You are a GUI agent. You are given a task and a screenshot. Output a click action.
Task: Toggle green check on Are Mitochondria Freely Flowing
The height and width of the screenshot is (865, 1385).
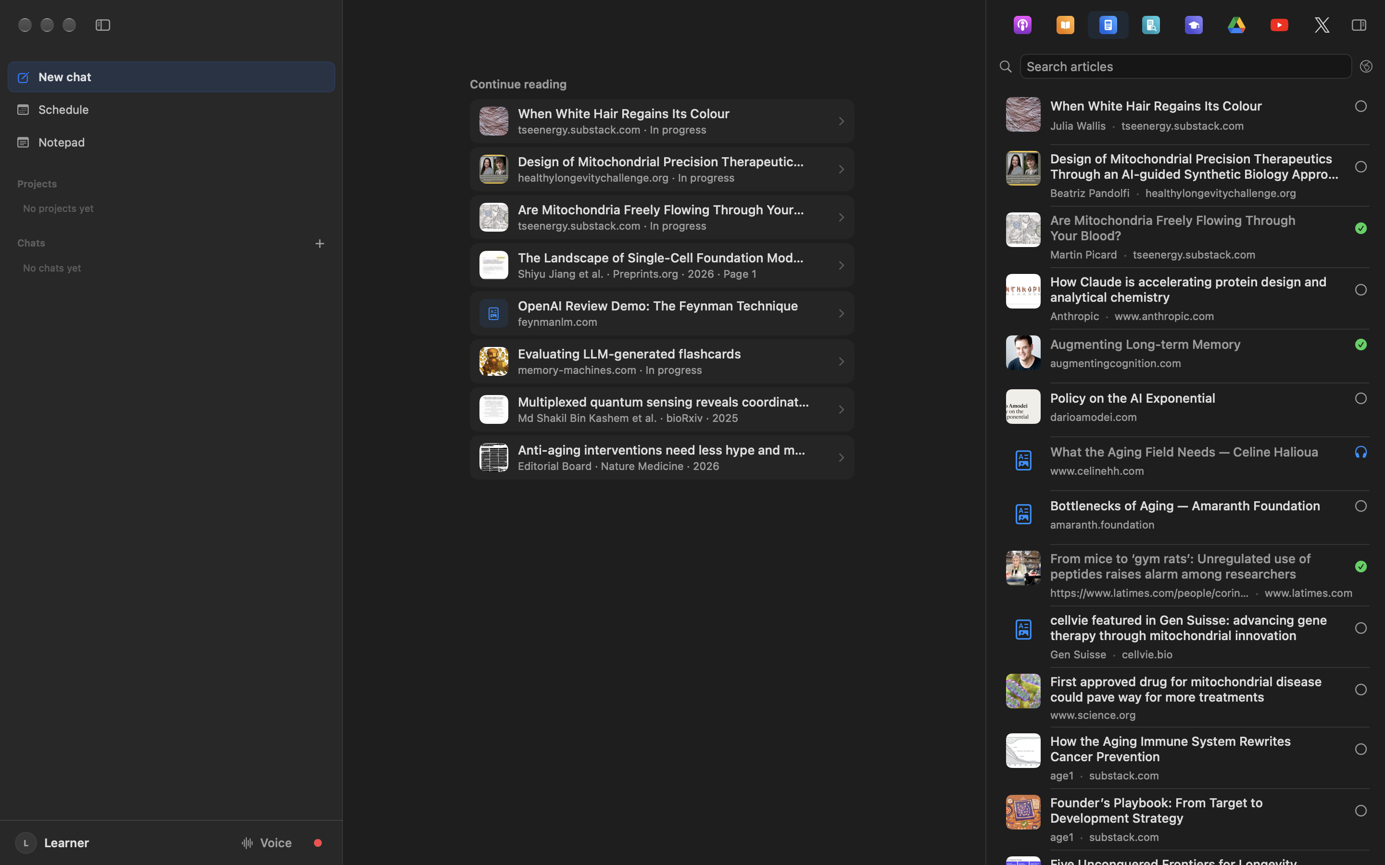point(1360,228)
